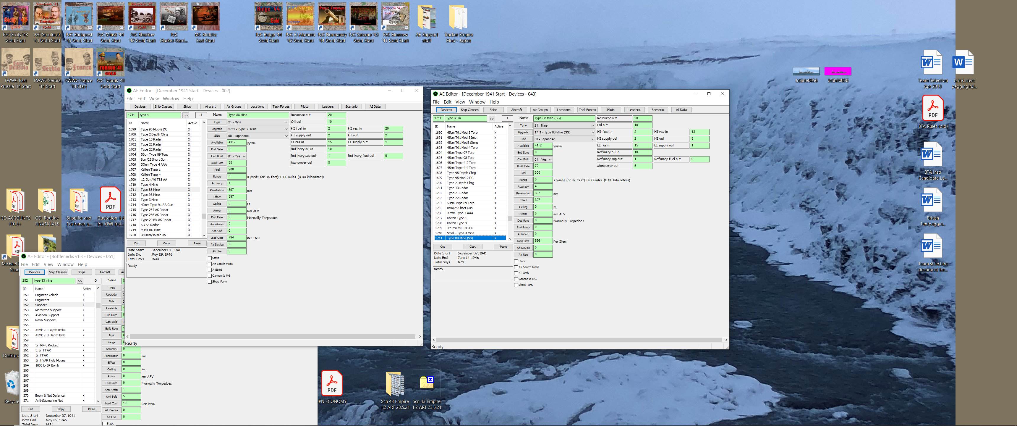Open Tracker Empire Mod - Japan folder
This screenshot has width=1017, height=426.
click(x=458, y=24)
